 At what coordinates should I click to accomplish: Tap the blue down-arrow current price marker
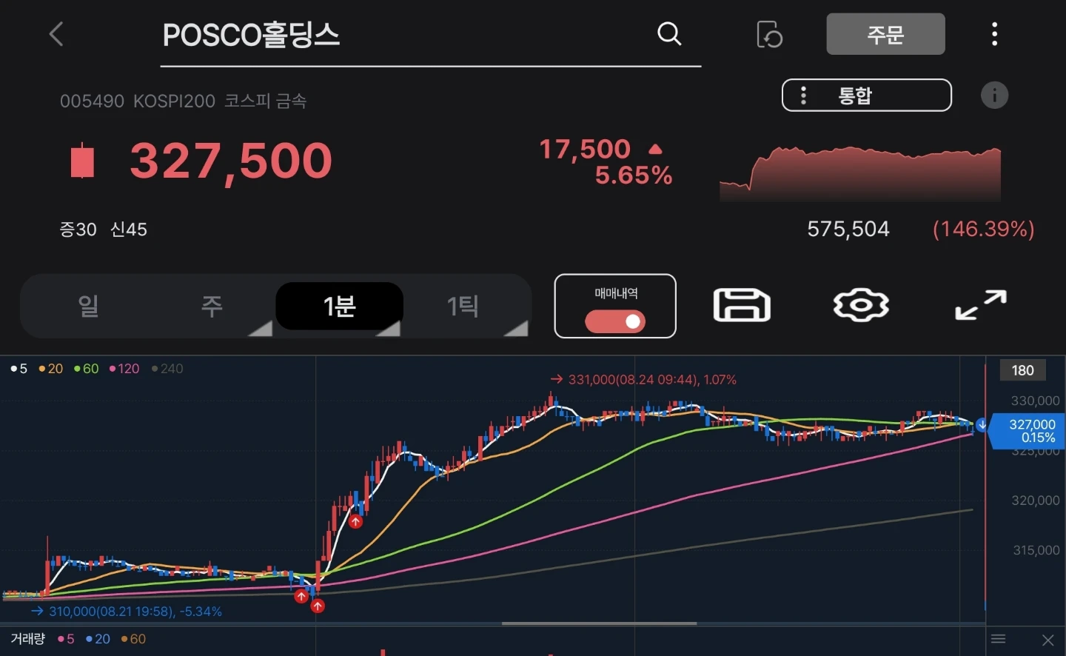click(982, 425)
